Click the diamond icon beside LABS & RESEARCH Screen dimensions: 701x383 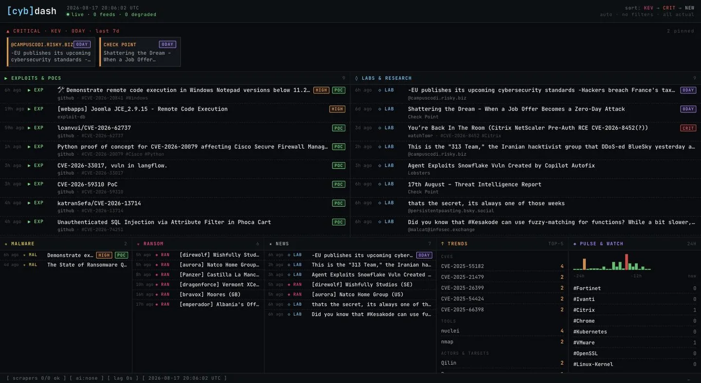point(356,78)
